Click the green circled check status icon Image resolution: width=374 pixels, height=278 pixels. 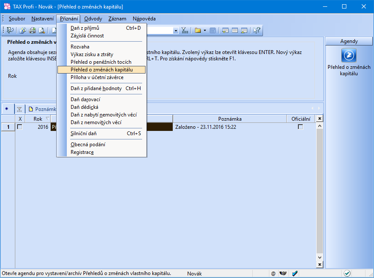point(347,273)
